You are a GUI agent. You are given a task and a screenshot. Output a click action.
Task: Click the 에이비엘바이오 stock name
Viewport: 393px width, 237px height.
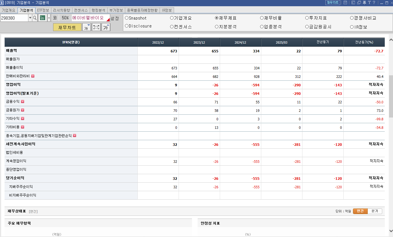88,18
